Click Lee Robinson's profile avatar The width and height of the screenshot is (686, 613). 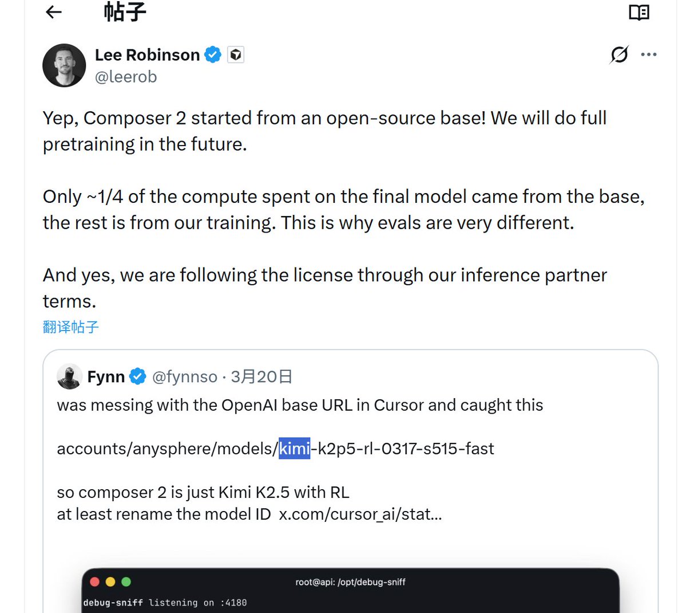(x=64, y=65)
